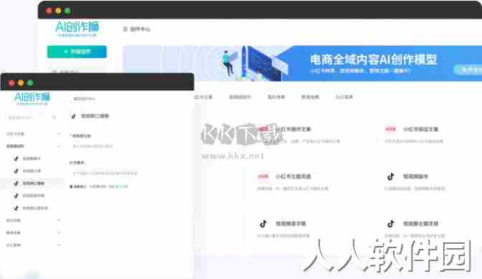The height and width of the screenshot is (279, 482).
Task: Click the TikTok icon of the back-window 短视频主题灵感 card
Action: tap(391, 224)
